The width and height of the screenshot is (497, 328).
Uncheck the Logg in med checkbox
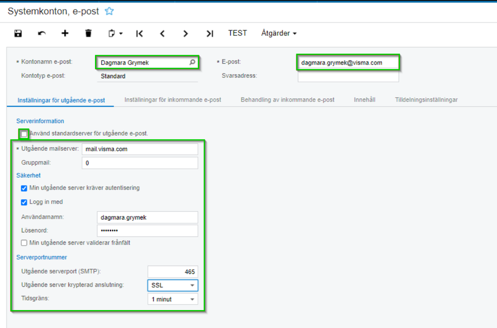(x=24, y=202)
